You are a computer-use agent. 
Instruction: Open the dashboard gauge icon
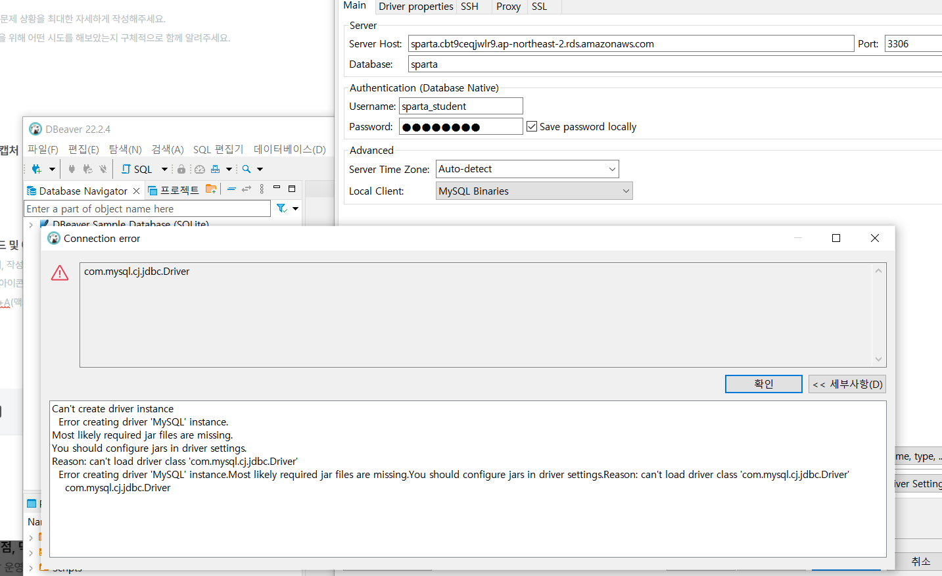pyautogui.click(x=200, y=169)
